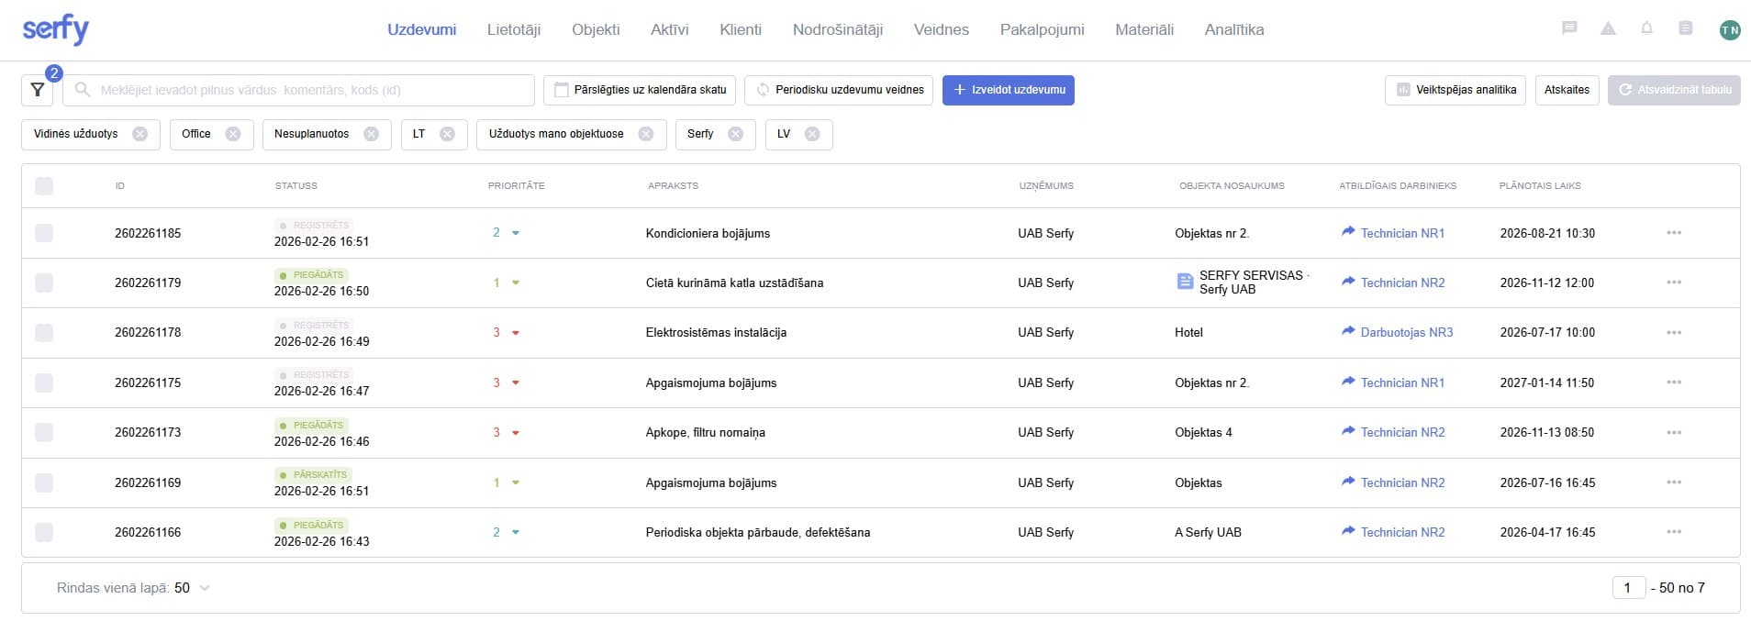Open three-dot menu for task 2602261185
The image size is (1751, 621).
pyautogui.click(x=1674, y=233)
